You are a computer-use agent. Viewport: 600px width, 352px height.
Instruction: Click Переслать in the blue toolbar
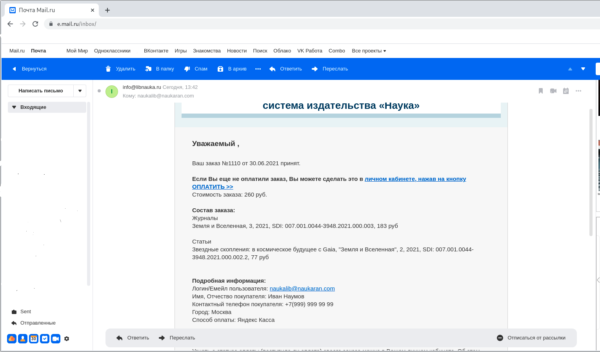tap(330, 69)
